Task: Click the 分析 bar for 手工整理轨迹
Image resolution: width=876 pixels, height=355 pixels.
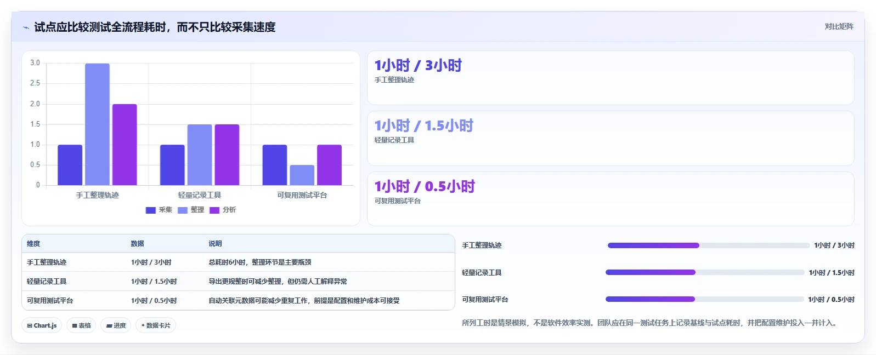Action: point(125,145)
